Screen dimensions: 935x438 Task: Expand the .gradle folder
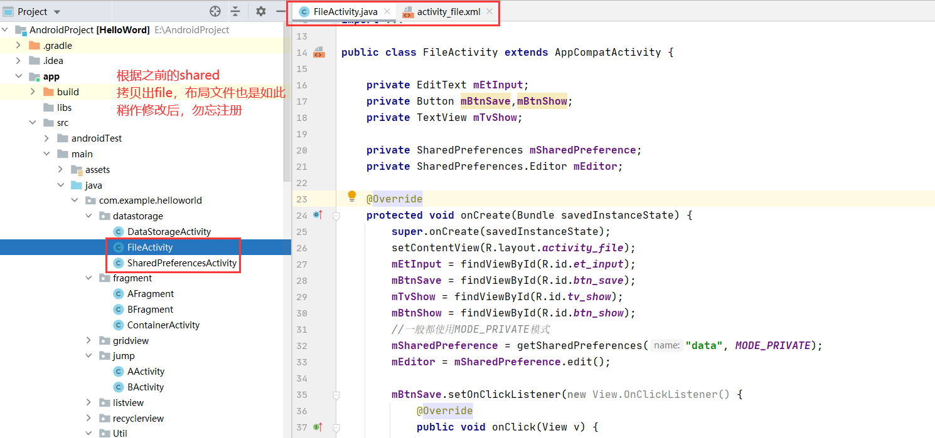pos(19,46)
